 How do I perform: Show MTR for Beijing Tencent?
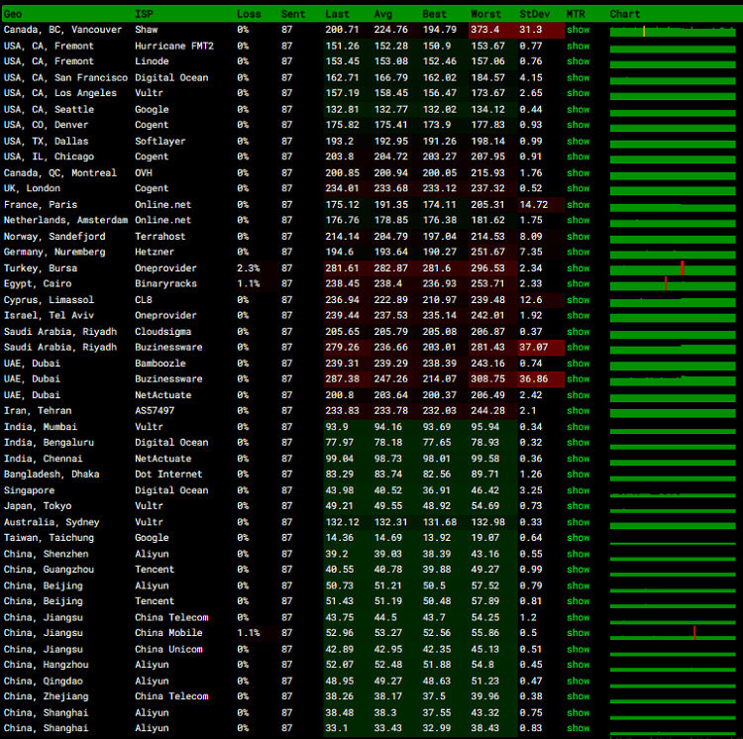pos(579,600)
